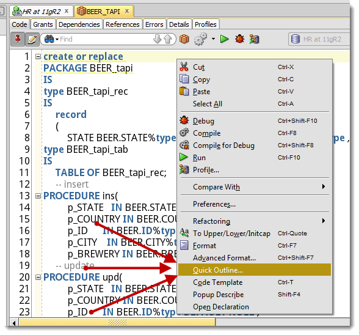
Task: Choose Select All in the context menu
Action: pos(255,104)
